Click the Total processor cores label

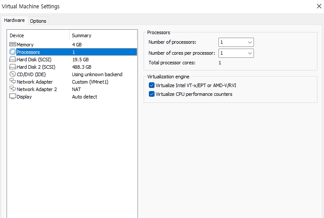click(x=172, y=63)
